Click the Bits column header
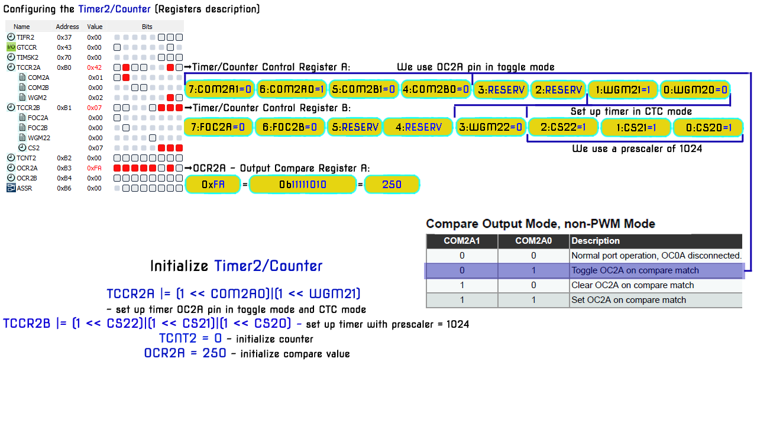This screenshot has height=426, width=757. point(147,27)
